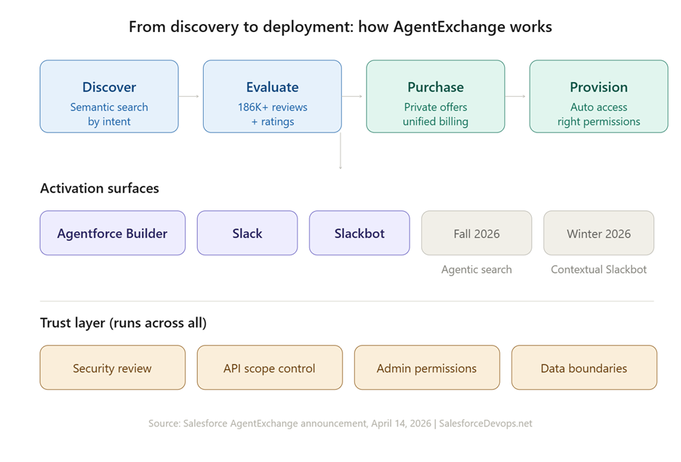The height and width of the screenshot is (462, 681).
Task: Click 'Auto access right permissions' text
Action: coord(599,114)
